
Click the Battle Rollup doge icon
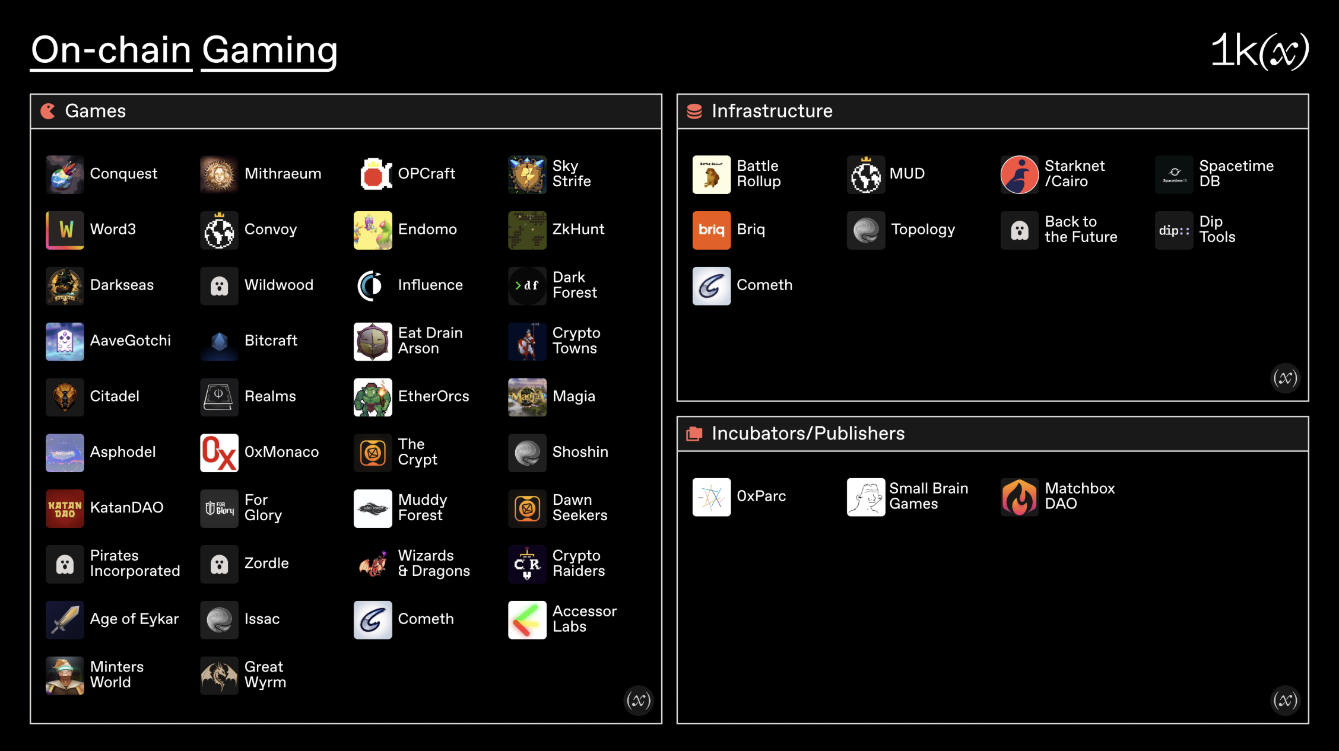point(711,174)
